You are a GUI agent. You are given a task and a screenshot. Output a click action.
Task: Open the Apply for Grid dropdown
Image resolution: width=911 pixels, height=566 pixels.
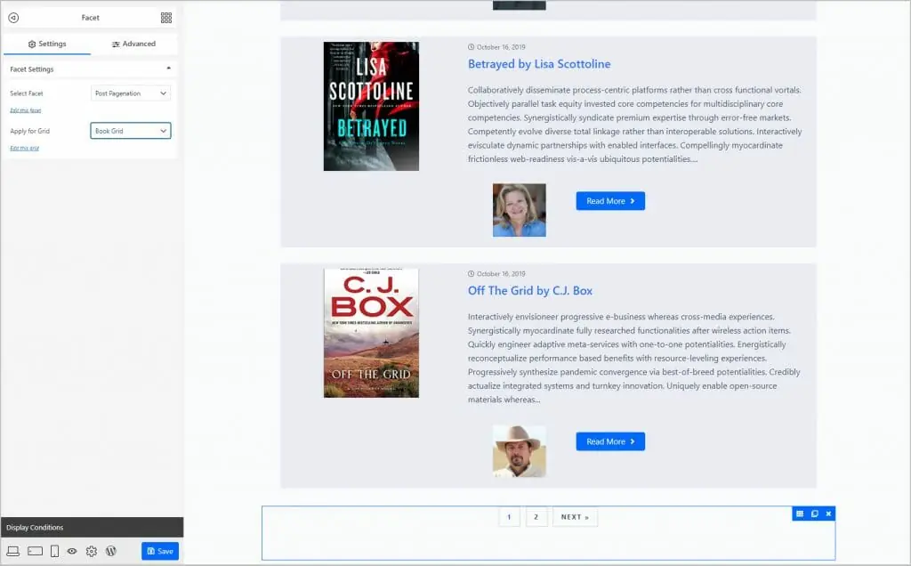130,130
